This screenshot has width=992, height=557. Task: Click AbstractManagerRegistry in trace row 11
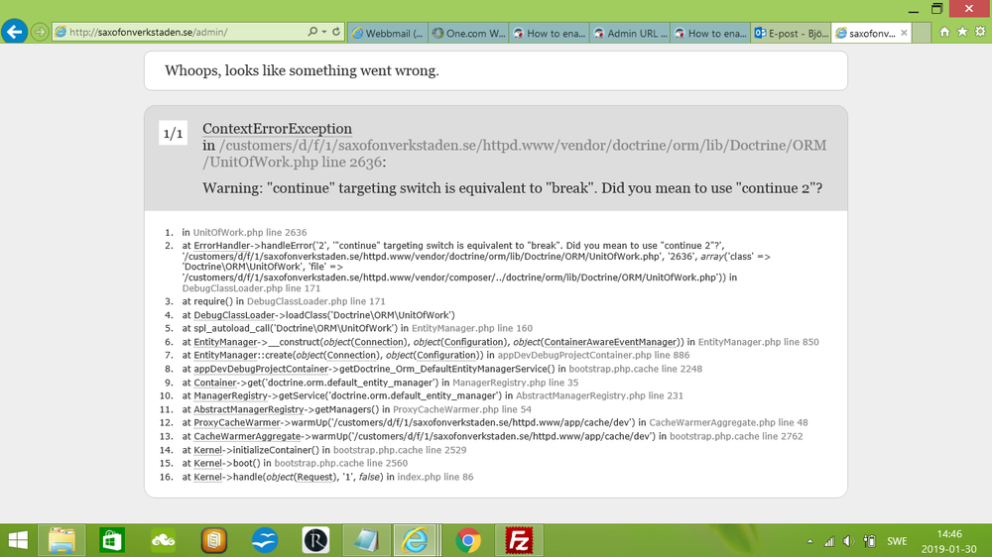[249, 409]
